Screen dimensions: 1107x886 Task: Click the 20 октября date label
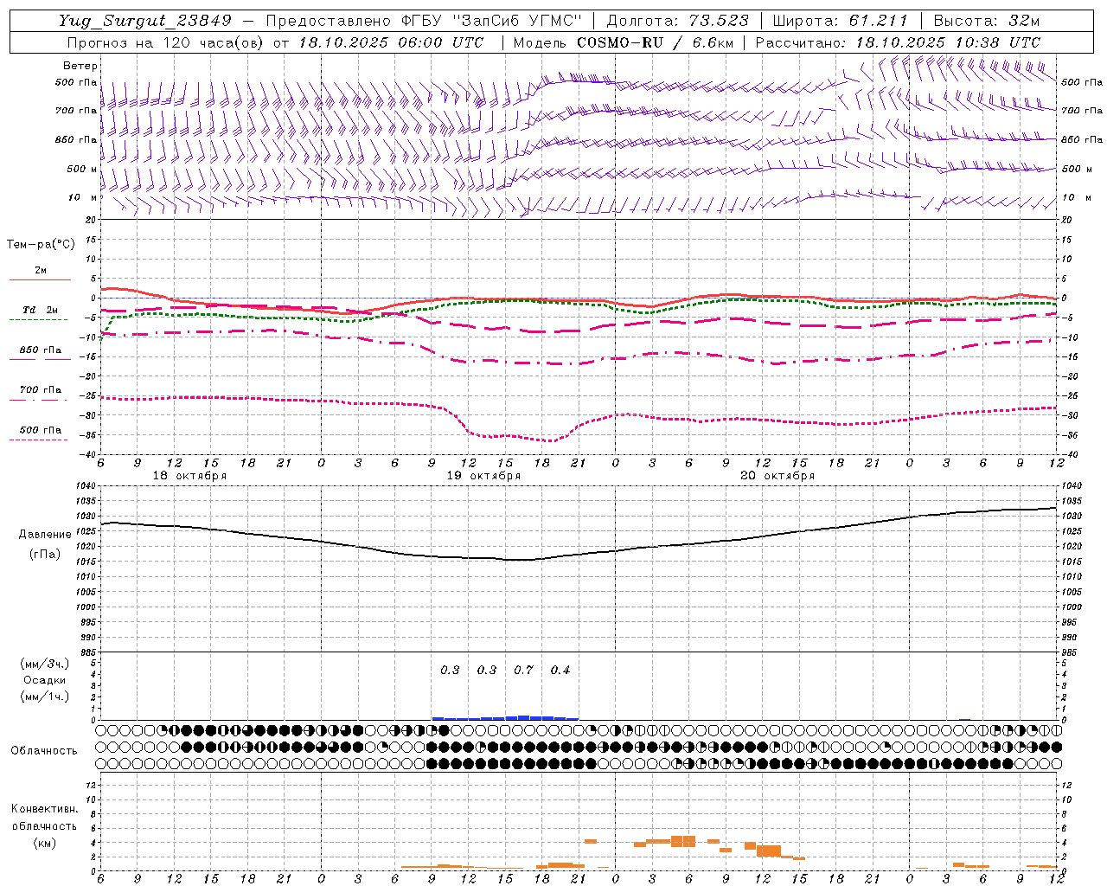coord(777,476)
